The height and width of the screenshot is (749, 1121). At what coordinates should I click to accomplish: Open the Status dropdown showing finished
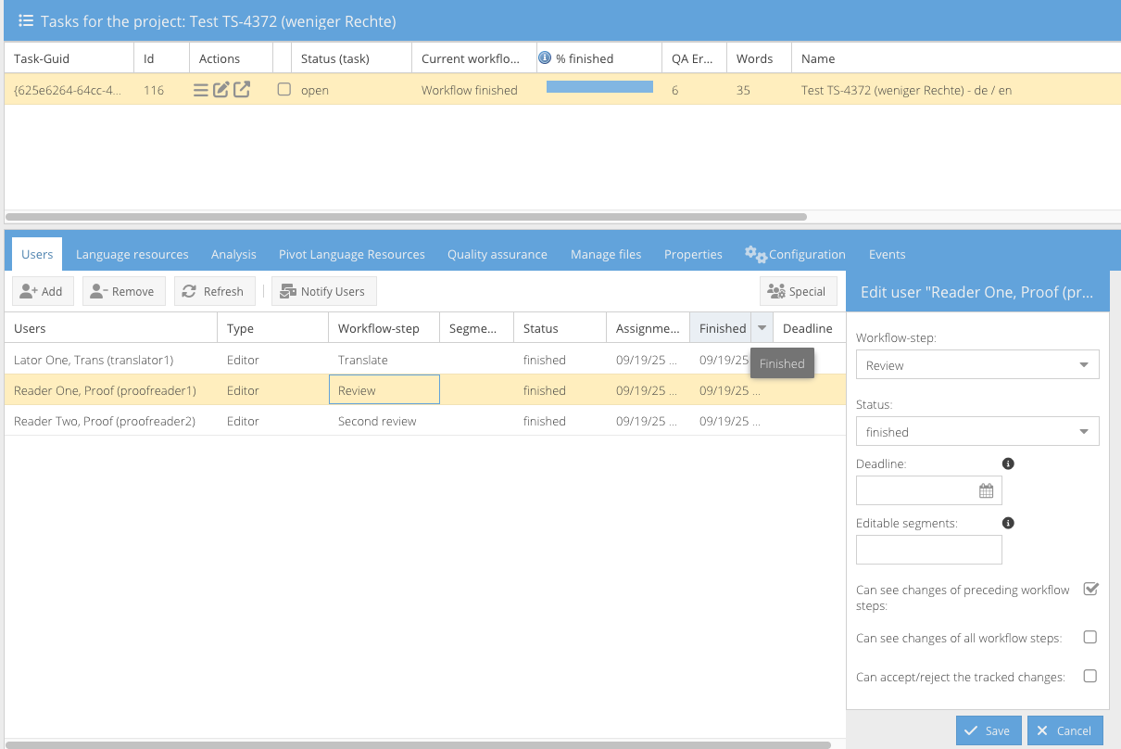click(x=1084, y=432)
